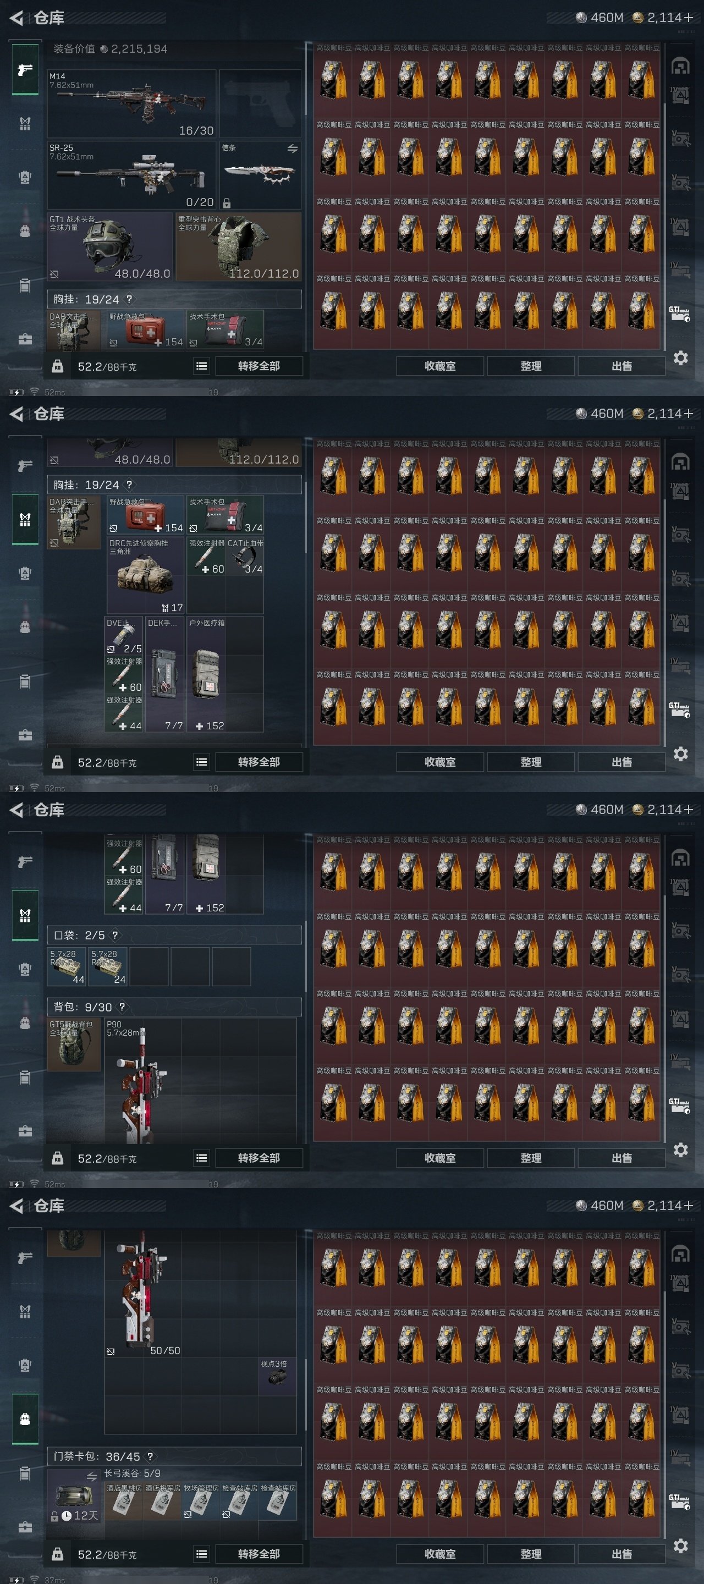Select the DRC先进侦察胸挂 chest rig item

coord(146,575)
